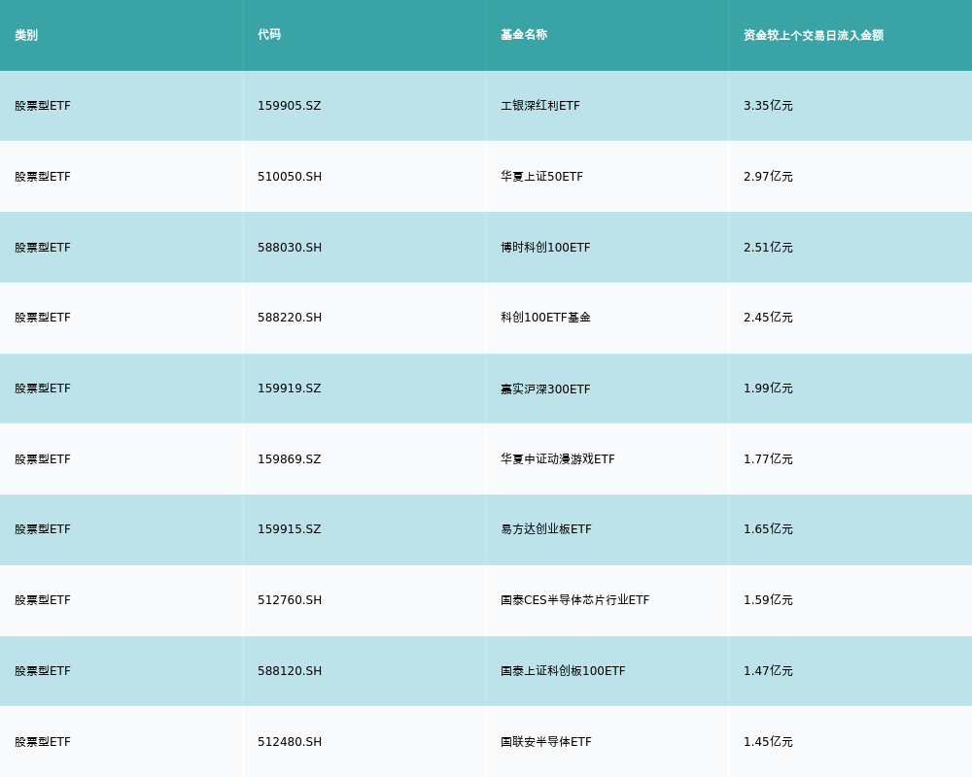
Task: Select code 159919.SZ
Action: click(x=290, y=388)
